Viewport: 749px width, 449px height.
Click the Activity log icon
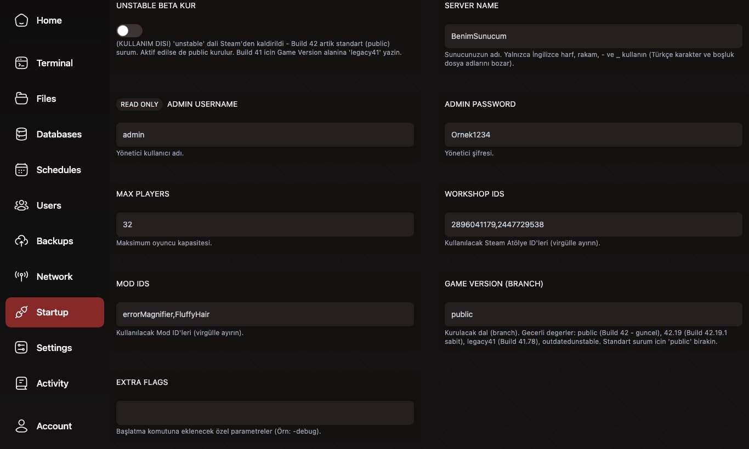(x=21, y=383)
